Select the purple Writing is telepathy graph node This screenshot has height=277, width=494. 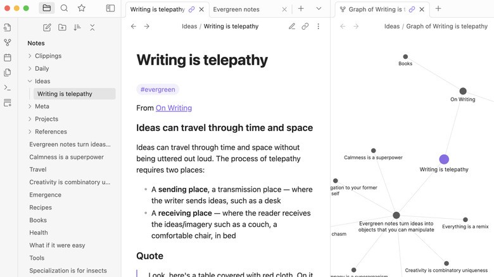(444, 159)
